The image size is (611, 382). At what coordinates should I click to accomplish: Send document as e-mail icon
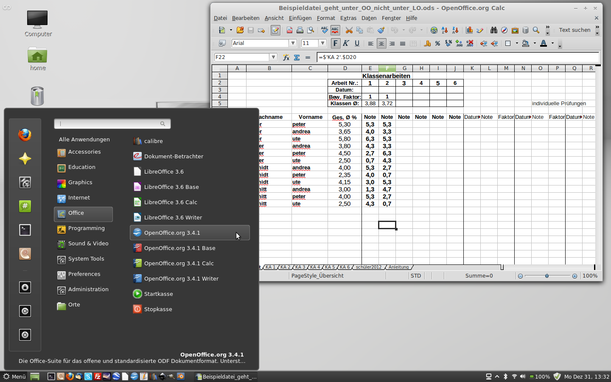[x=261, y=30]
